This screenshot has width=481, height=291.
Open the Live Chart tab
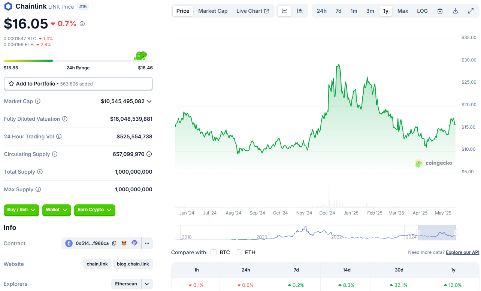click(x=252, y=11)
